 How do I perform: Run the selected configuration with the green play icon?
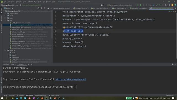pyautogui.click(x=137, y=5)
